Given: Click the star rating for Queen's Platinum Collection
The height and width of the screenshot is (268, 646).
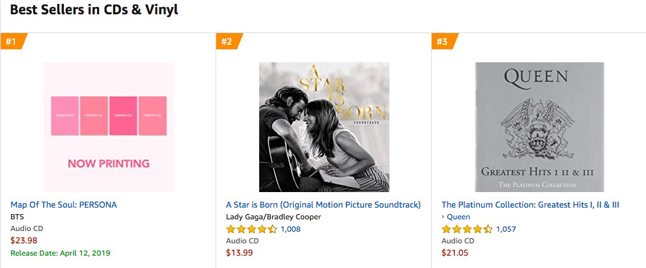Looking at the screenshot, I should (467, 229).
